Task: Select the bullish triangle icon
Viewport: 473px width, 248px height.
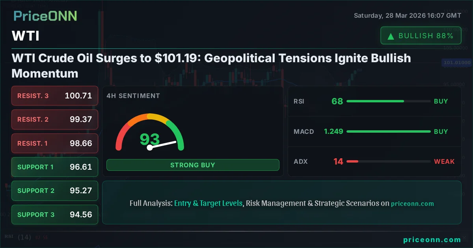Action: click(390, 35)
